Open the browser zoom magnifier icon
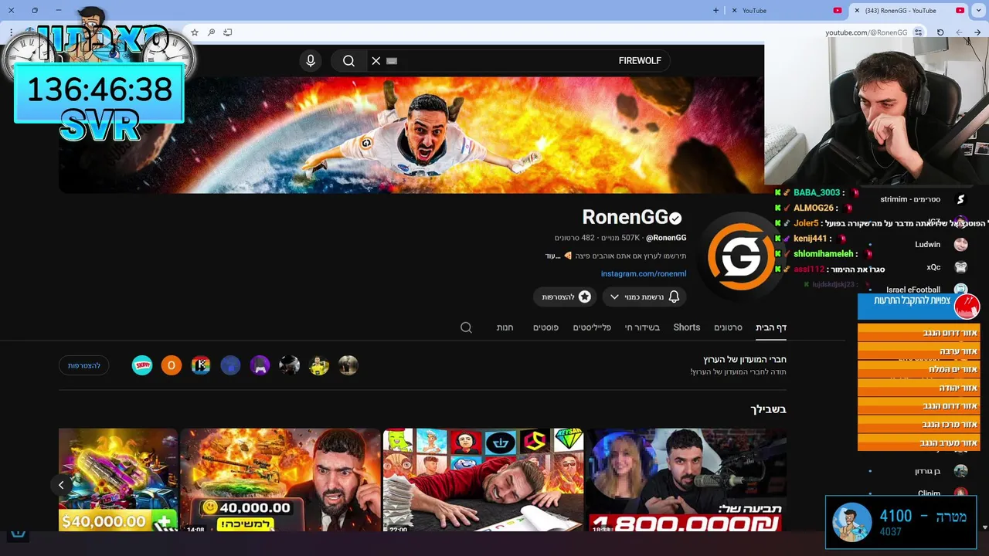This screenshot has width=989, height=556. point(211,32)
